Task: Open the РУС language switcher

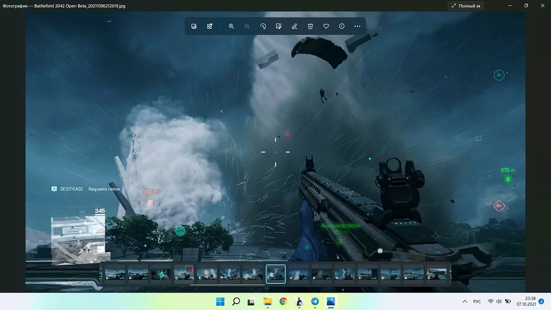Action: coord(477,302)
